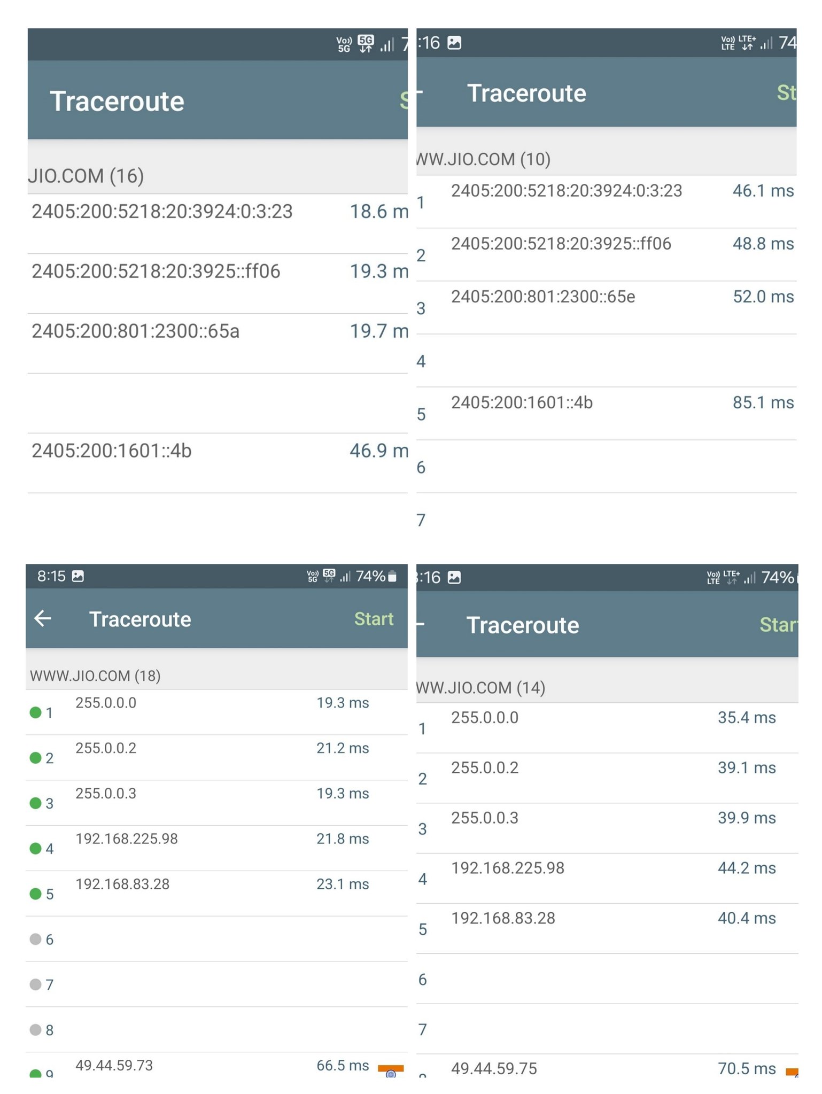
Task: Tap the 2405:200:1601::4b address at 85.1 ms
Action: tap(522, 402)
